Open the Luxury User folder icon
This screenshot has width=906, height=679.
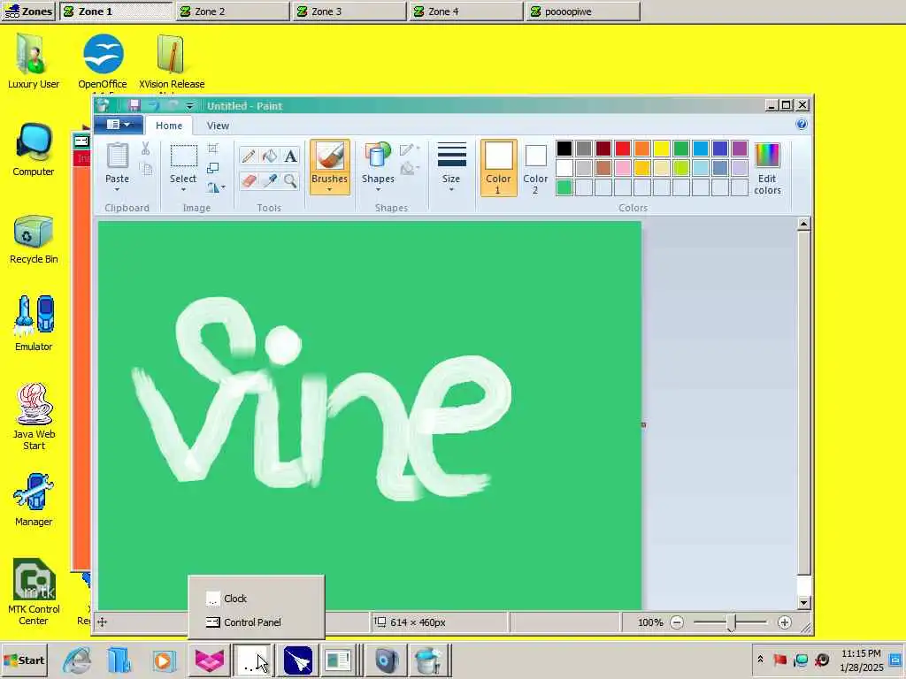[34, 61]
